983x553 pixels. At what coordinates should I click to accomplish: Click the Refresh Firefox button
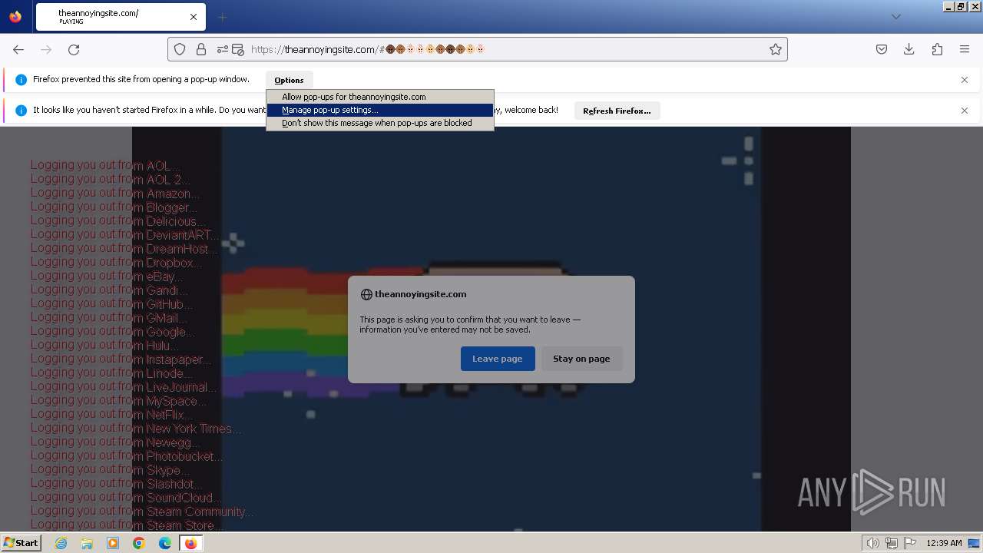617,111
